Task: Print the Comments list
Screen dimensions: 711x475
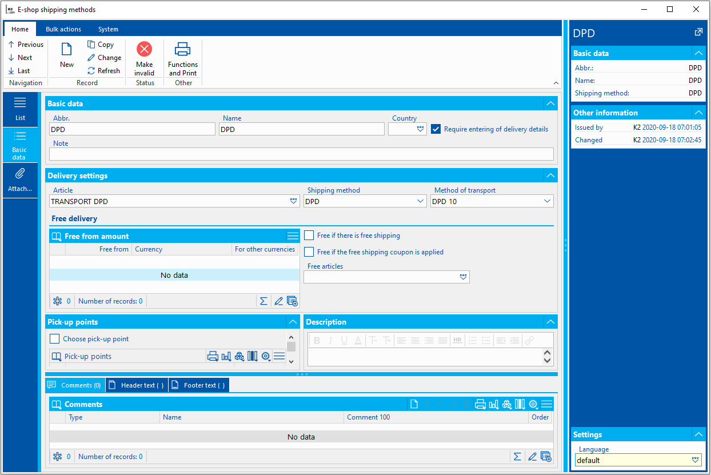Action: click(480, 404)
